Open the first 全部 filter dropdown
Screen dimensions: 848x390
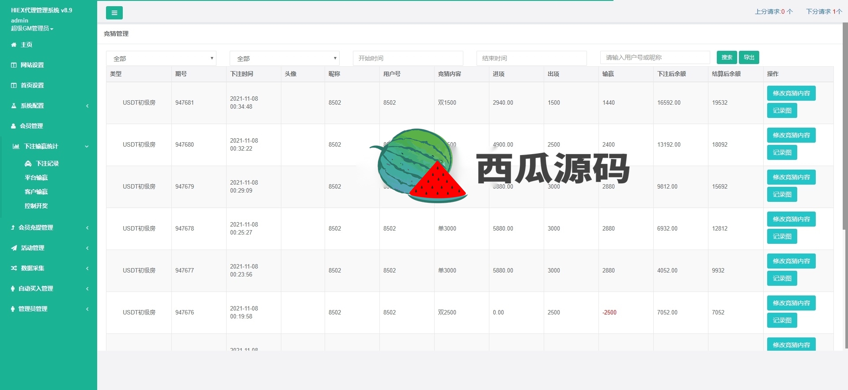coord(161,58)
